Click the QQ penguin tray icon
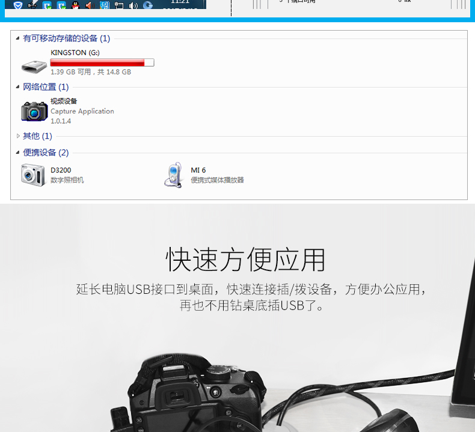The width and height of the screenshot is (475, 432). click(75, 4)
